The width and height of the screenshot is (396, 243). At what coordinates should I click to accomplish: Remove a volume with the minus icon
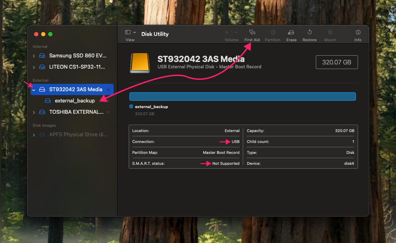point(236,32)
